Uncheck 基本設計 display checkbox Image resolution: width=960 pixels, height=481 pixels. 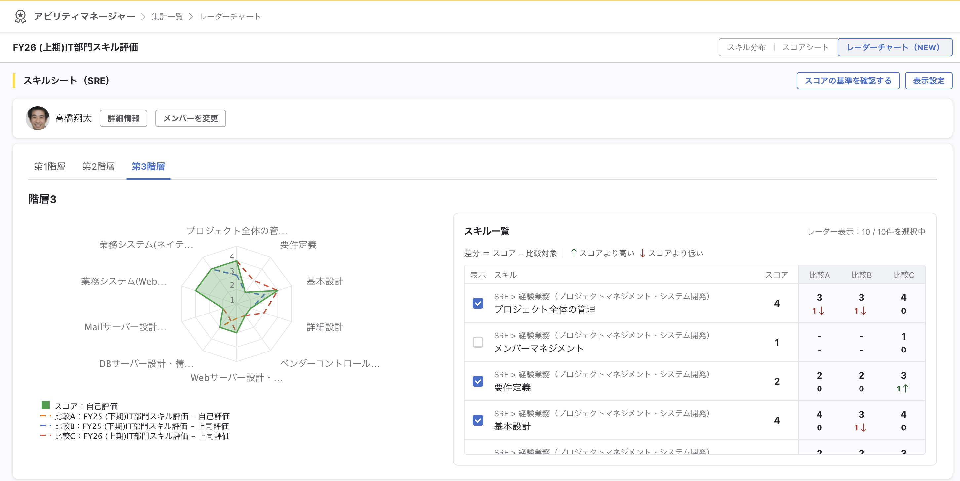coord(478,420)
